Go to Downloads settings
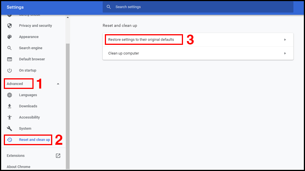Image resolution: width=305 pixels, height=171 pixels. click(28, 106)
